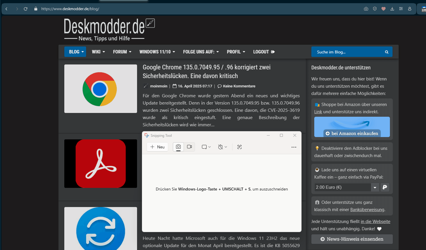Click the browser forward arrow

(x=17, y=9)
